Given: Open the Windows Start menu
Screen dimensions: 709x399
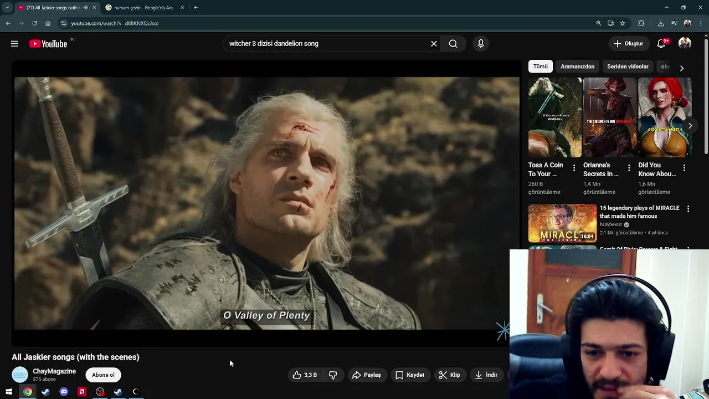Looking at the screenshot, I should point(9,392).
